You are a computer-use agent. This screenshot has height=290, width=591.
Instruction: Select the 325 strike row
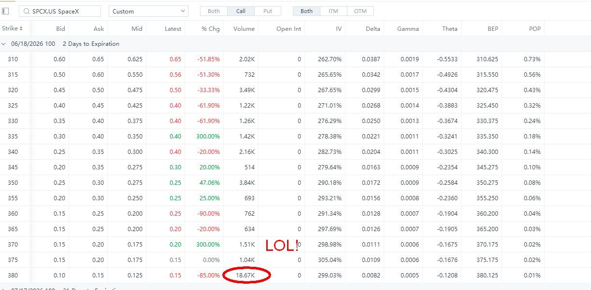click(295, 106)
